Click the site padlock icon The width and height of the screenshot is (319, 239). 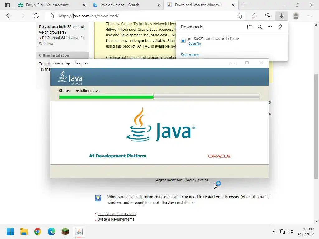click(x=52, y=16)
